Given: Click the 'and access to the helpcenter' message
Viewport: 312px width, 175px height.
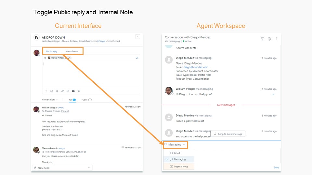Looking at the screenshot, I should (193, 136).
